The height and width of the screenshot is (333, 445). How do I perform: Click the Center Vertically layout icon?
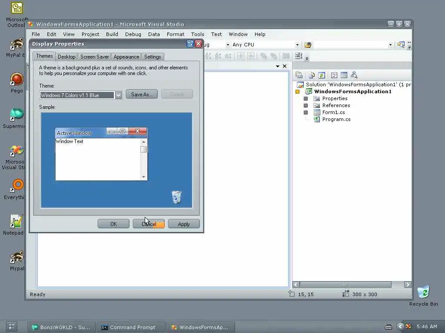(251, 56)
